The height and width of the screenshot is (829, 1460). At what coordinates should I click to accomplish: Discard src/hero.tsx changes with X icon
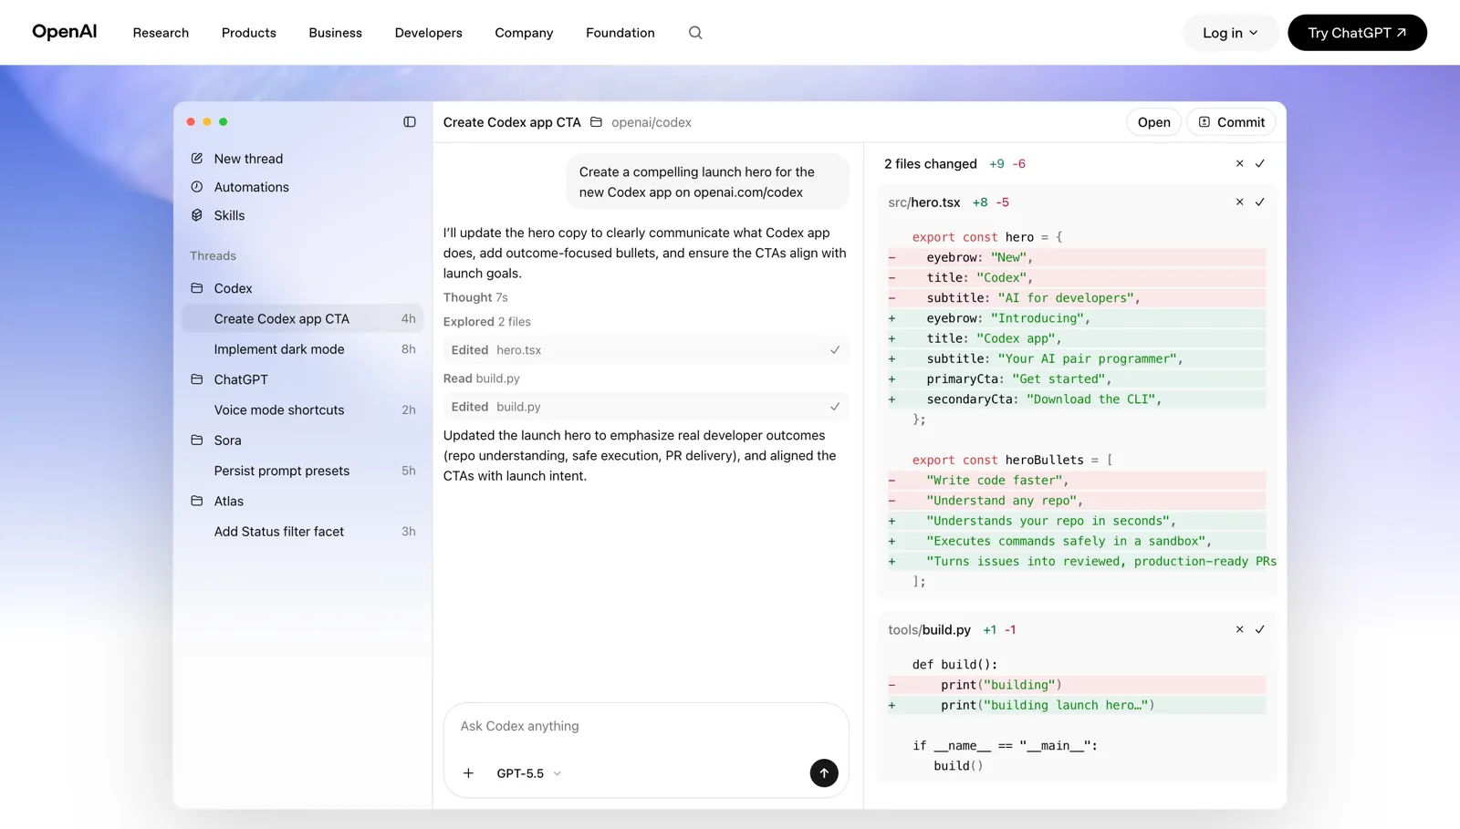pos(1239,202)
